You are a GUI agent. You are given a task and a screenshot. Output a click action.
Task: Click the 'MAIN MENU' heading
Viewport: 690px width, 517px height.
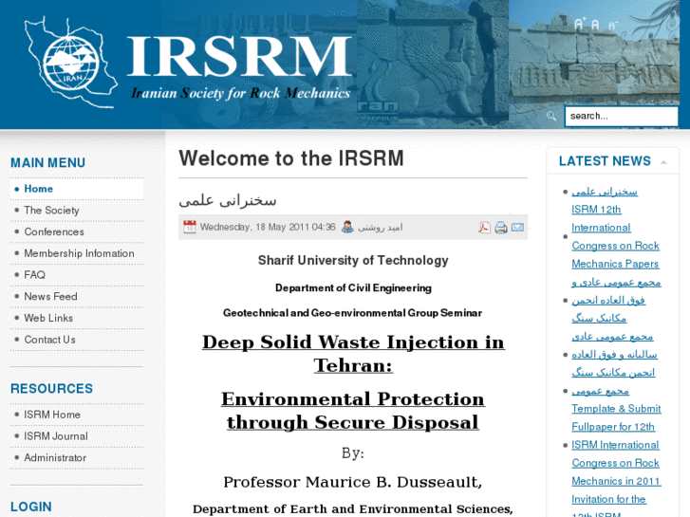coord(48,163)
